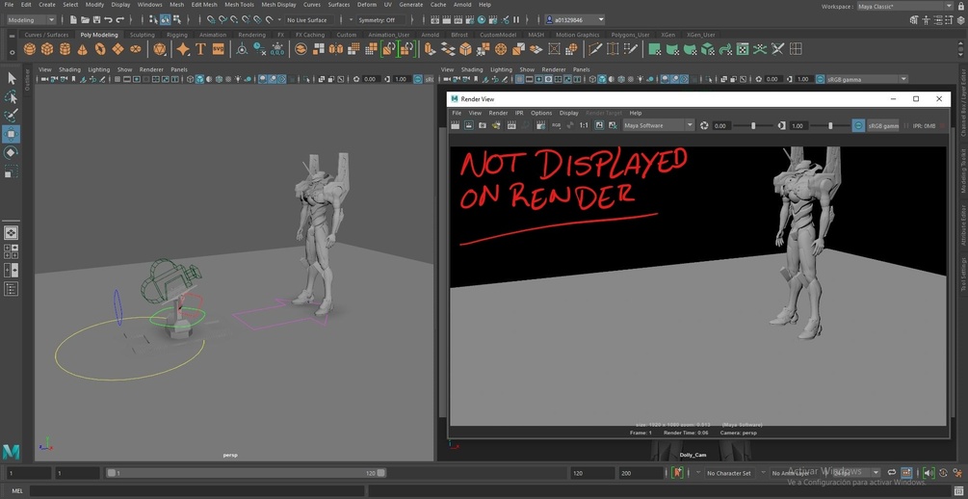Click the No Live Surface field
The image size is (968, 499).
(x=307, y=20)
